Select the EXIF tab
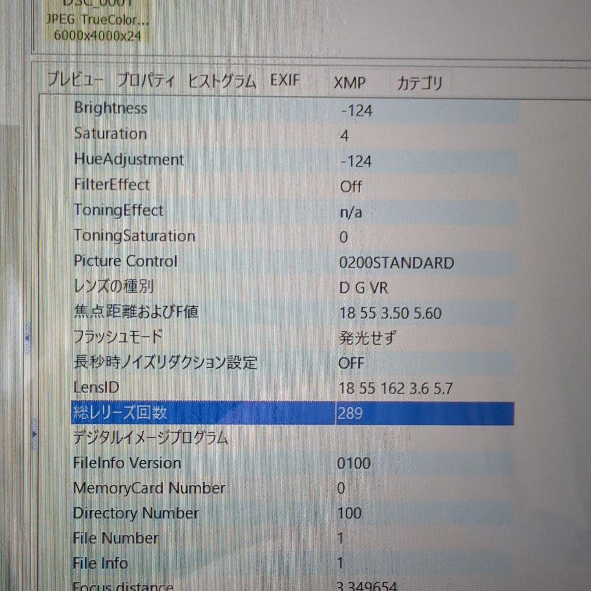Viewport: 591px width, 591px height. click(284, 80)
